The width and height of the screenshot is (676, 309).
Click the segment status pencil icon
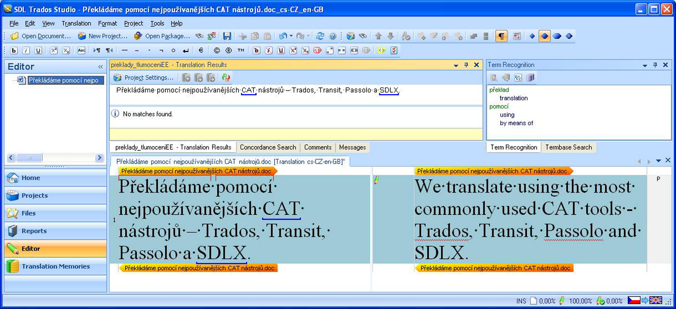click(376, 180)
